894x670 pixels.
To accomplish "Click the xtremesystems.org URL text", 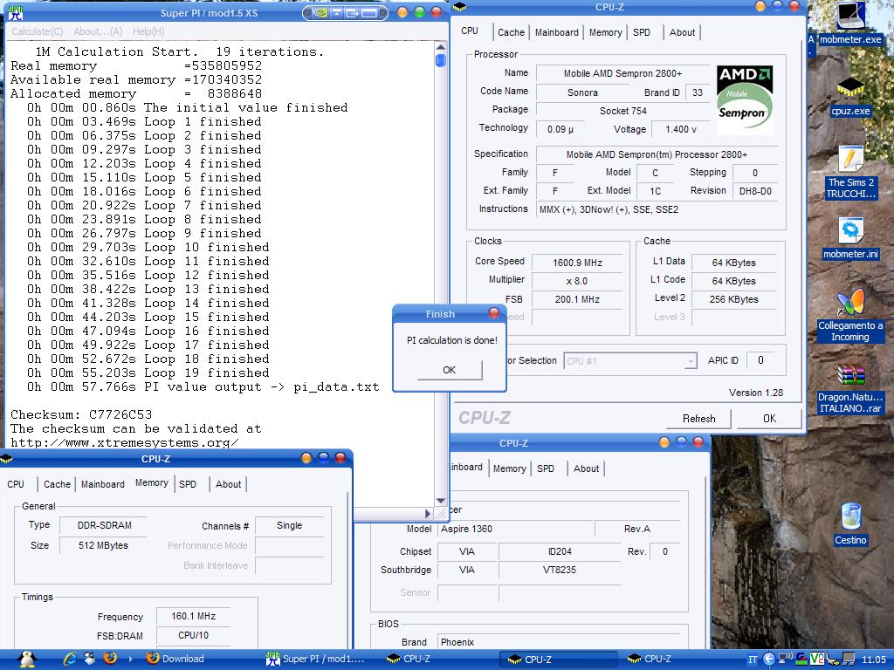I will (124, 442).
